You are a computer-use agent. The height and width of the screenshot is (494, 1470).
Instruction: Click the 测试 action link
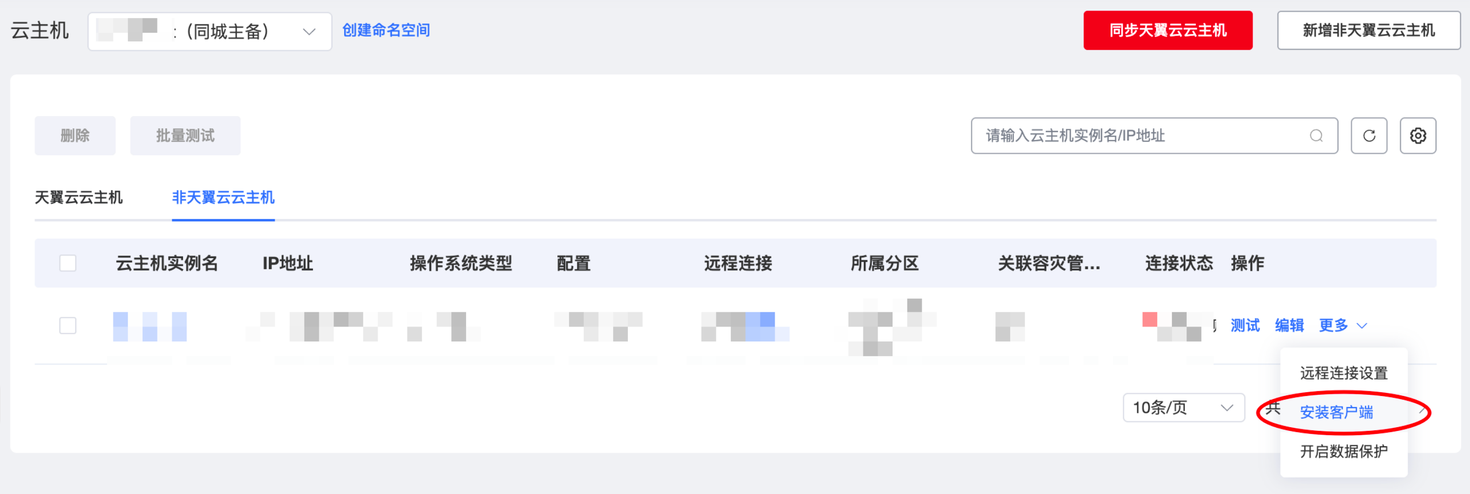coord(1245,325)
